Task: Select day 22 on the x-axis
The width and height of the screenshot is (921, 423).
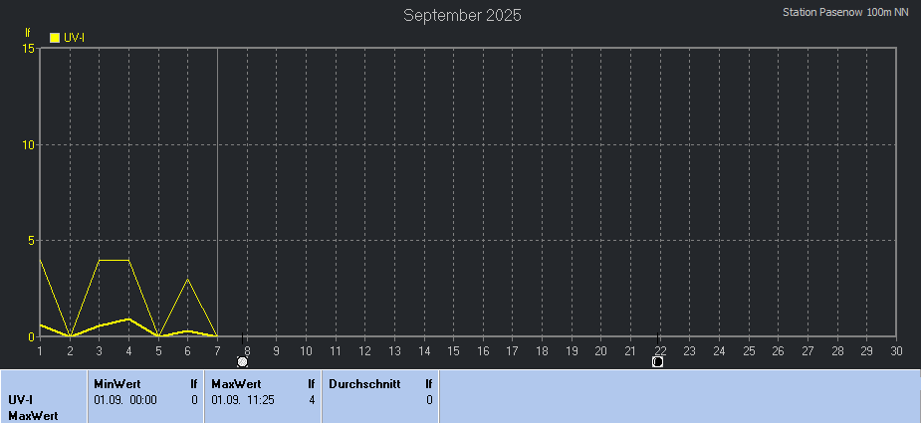Action: click(660, 350)
